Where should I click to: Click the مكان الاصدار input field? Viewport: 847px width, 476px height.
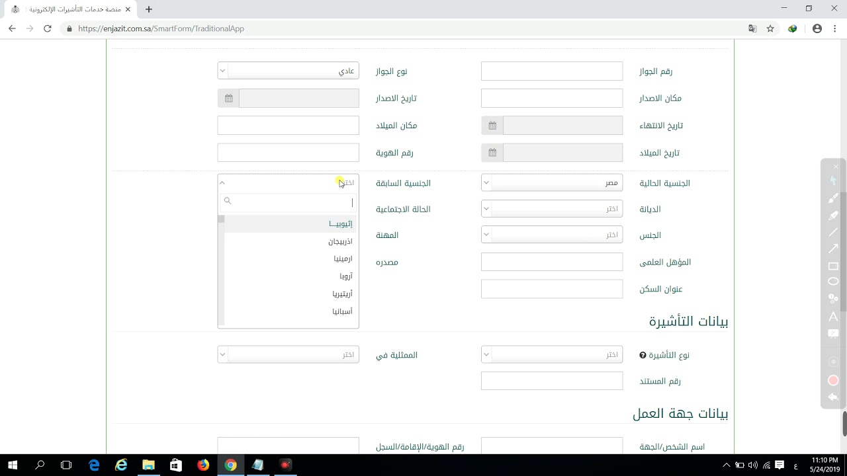click(552, 98)
